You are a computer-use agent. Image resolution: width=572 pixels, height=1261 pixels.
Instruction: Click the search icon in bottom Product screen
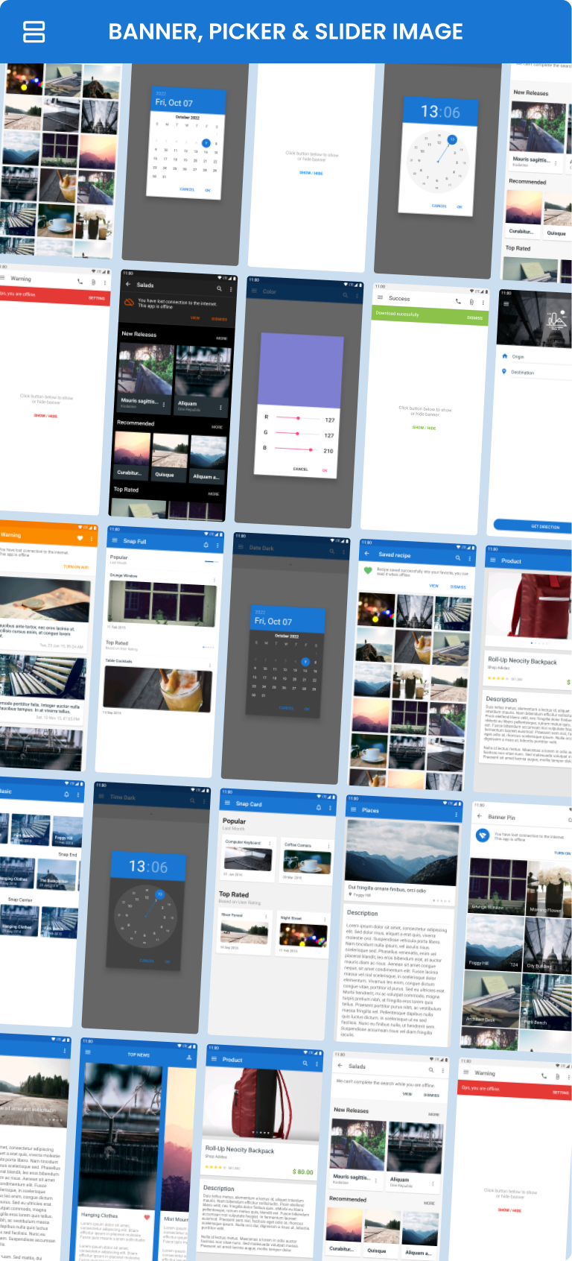[x=305, y=1063]
